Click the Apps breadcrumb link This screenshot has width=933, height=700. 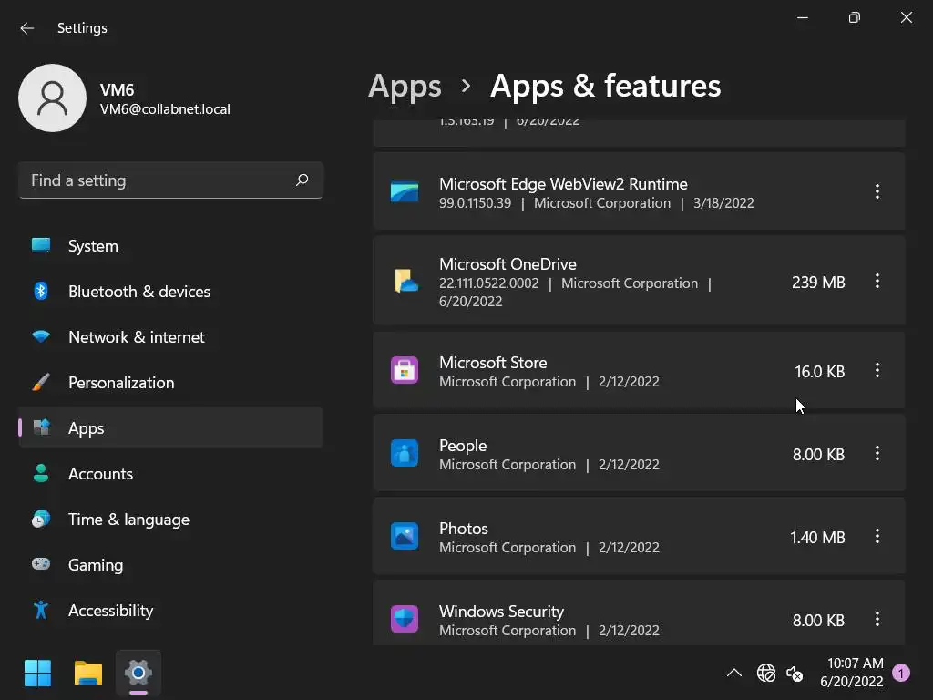coord(405,86)
